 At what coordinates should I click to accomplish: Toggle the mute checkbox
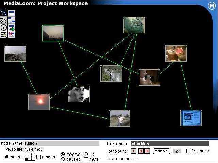[x=86, y=159]
